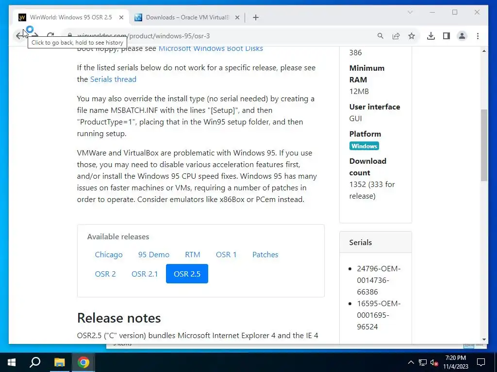Viewport: 497px width, 372px height.
Task: Click the GUI user interface value
Action: pos(355,119)
